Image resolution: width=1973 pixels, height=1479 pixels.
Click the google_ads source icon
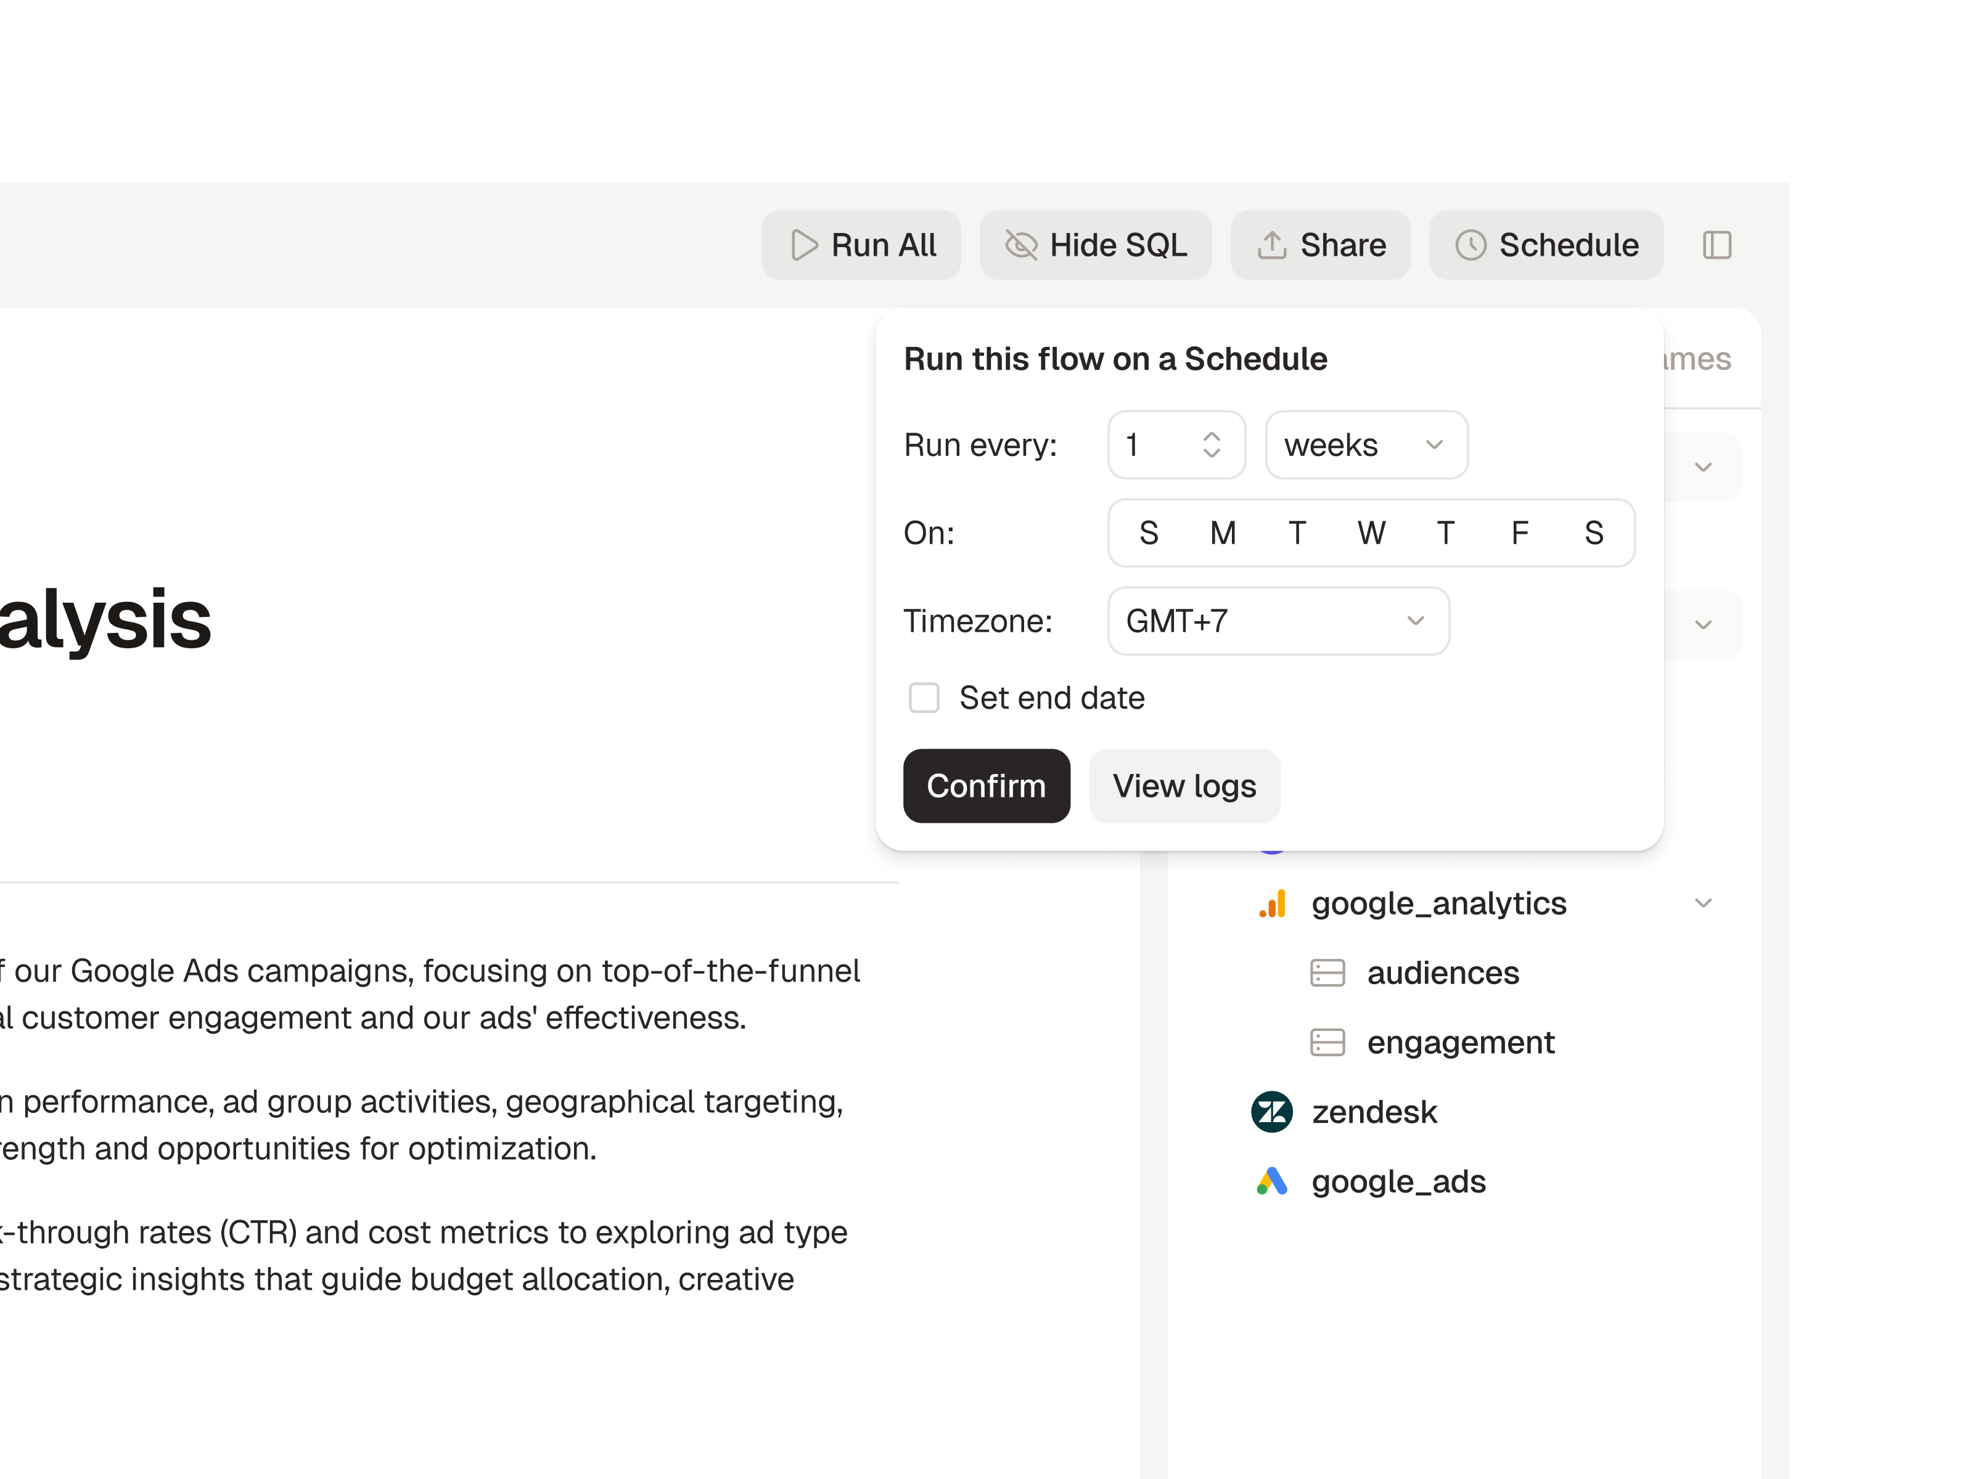point(1272,1181)
